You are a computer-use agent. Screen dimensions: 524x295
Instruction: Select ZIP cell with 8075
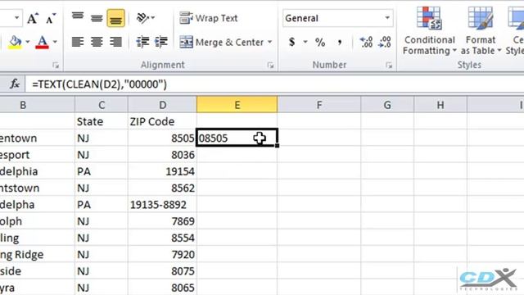pos(162,271)
